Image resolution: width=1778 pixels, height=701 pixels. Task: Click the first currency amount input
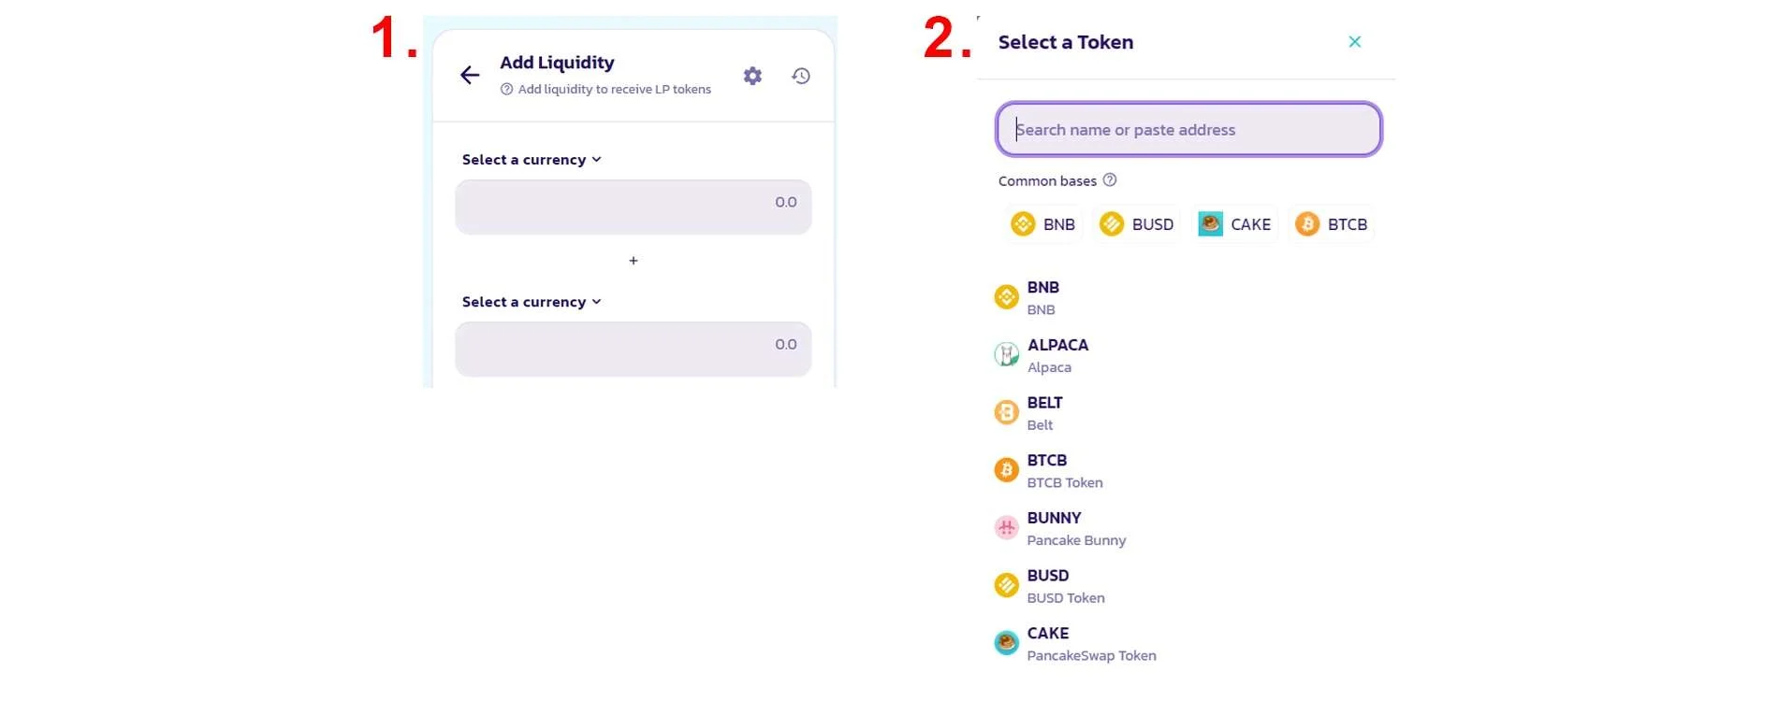[634, 207]
